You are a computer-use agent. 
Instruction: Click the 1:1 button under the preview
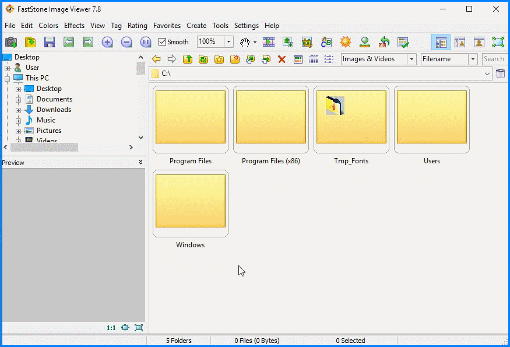(111, 328)
